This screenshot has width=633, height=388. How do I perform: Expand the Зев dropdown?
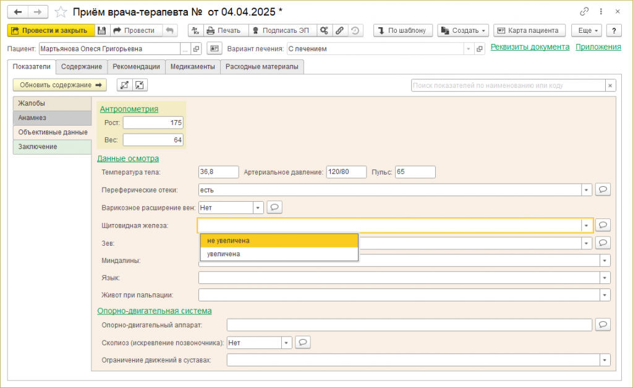tap(586, 243)
